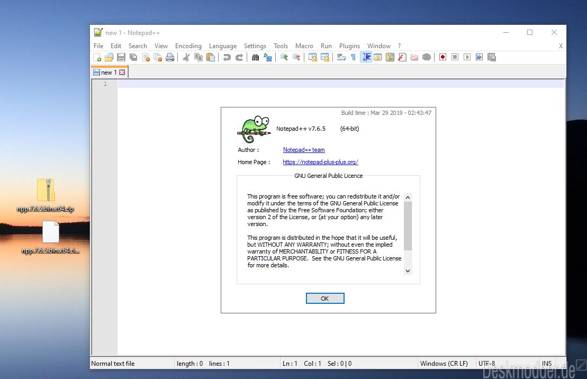
Task: Click the Cut scissors icon
Action: 186,57
